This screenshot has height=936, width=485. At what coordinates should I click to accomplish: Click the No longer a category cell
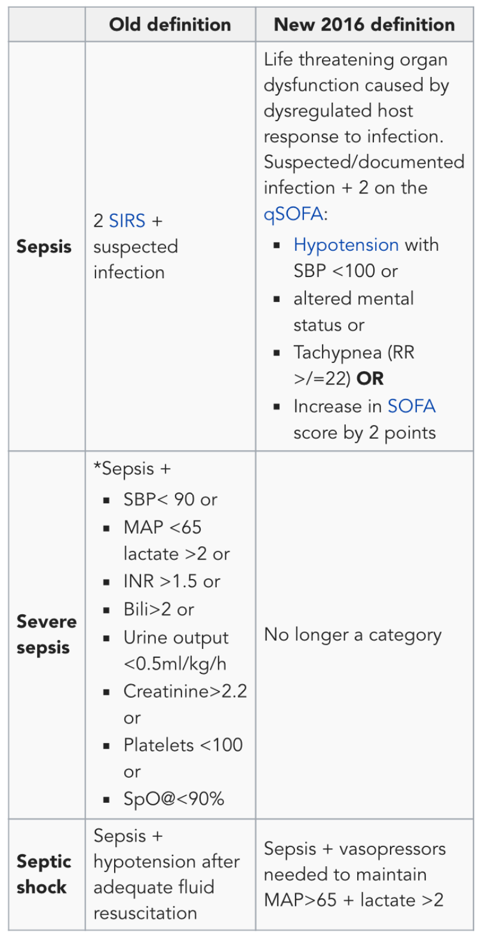coord(352,635)
